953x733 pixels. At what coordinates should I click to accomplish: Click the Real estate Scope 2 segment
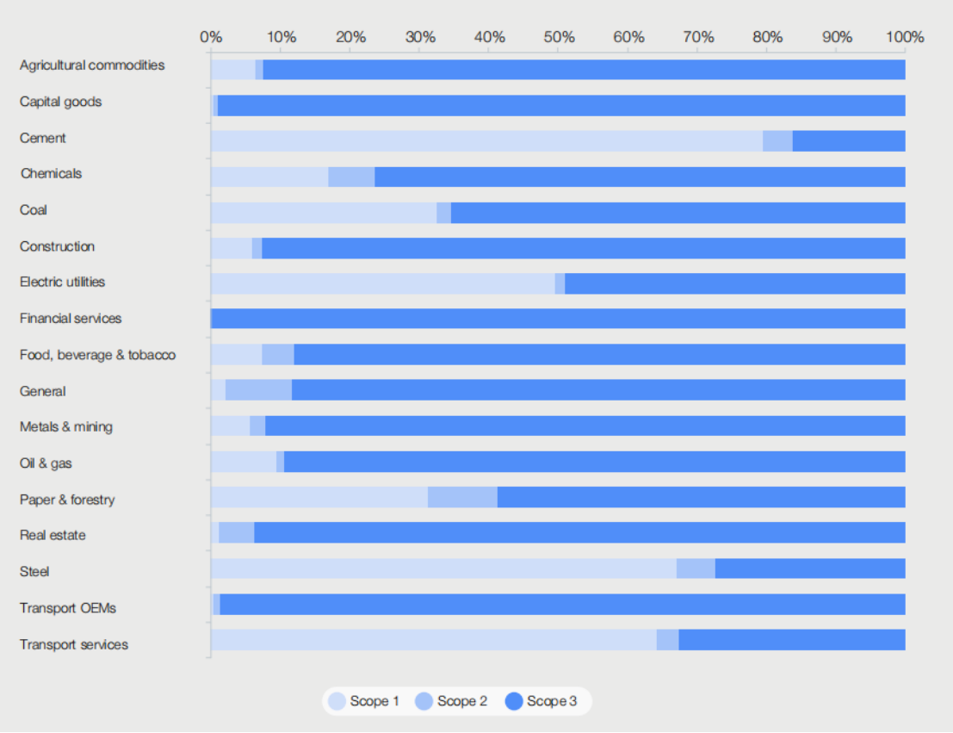point(236,532)
